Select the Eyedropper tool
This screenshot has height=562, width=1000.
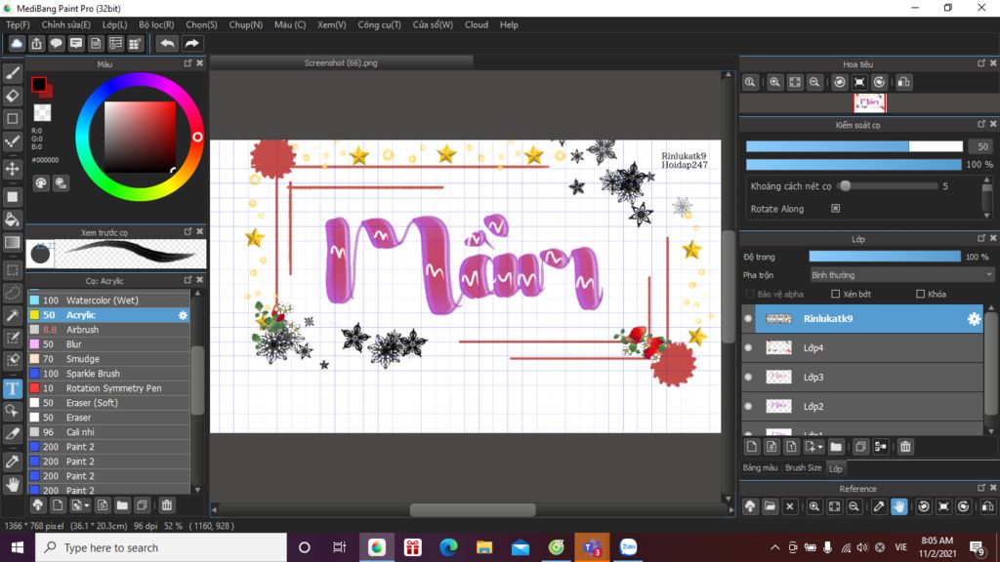(x=12, y=462)
